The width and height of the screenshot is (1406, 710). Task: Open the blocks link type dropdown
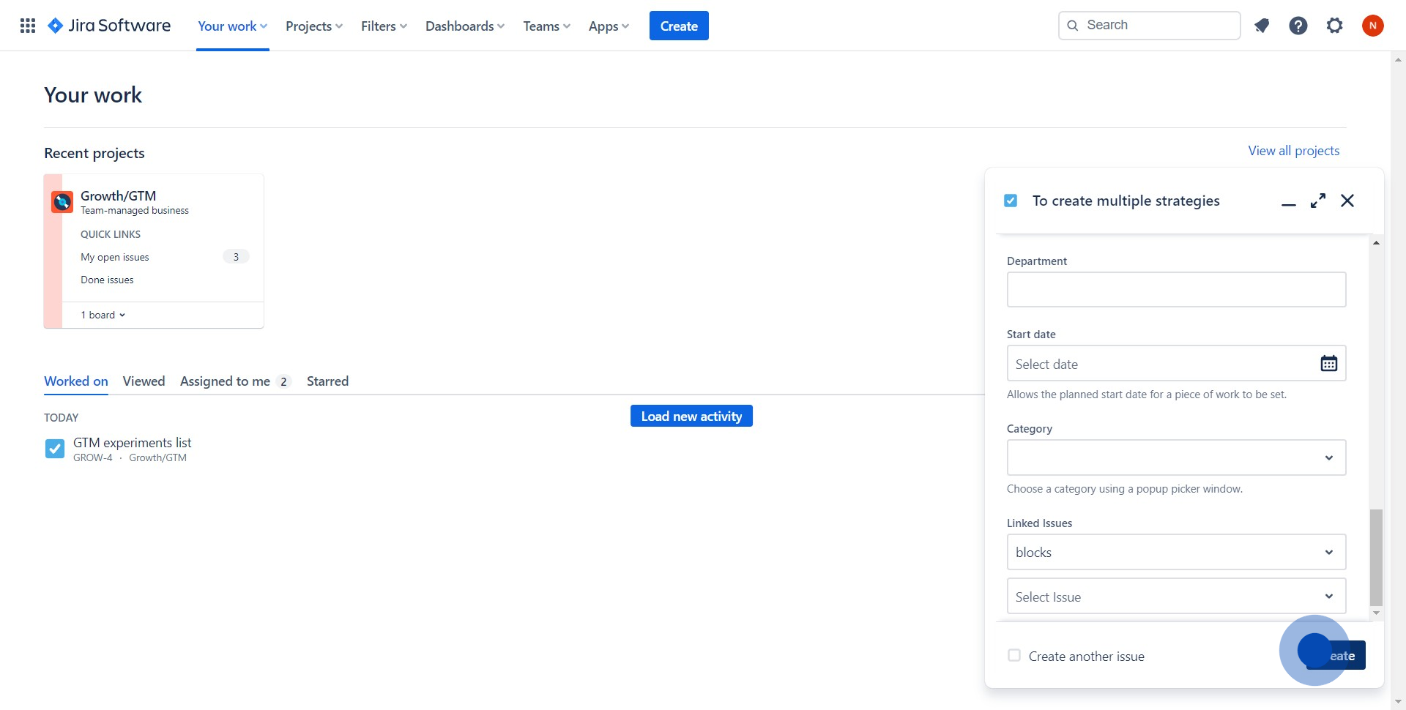(1176, 552)
